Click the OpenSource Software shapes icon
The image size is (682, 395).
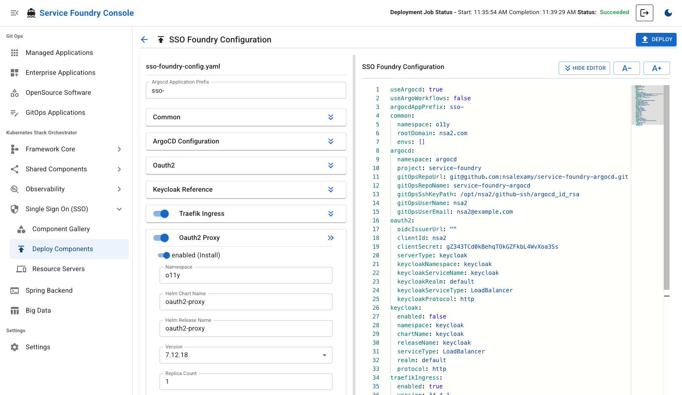pyautogui.click(x=15, y=93)
